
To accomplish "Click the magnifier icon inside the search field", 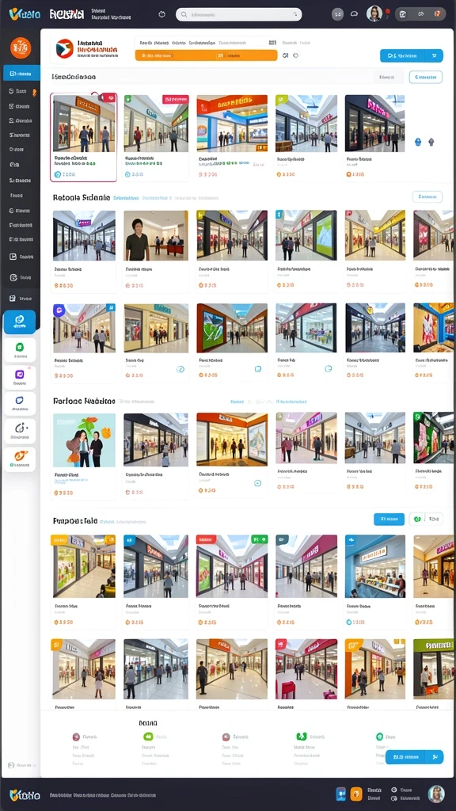I will point(296,14).
